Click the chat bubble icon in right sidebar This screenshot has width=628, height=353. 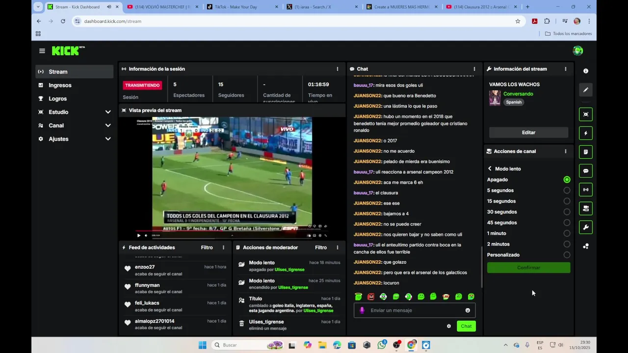(586, 171)
